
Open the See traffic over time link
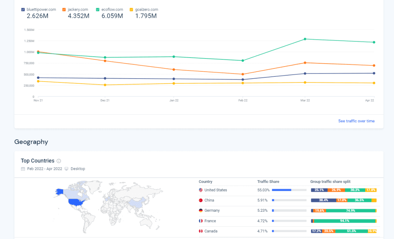pos(356,121)
